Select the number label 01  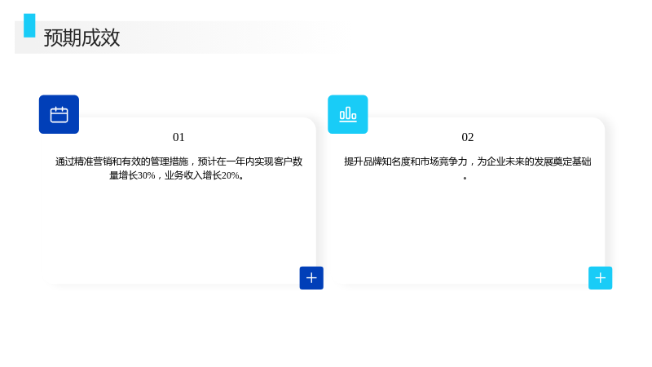click(178, 137)
